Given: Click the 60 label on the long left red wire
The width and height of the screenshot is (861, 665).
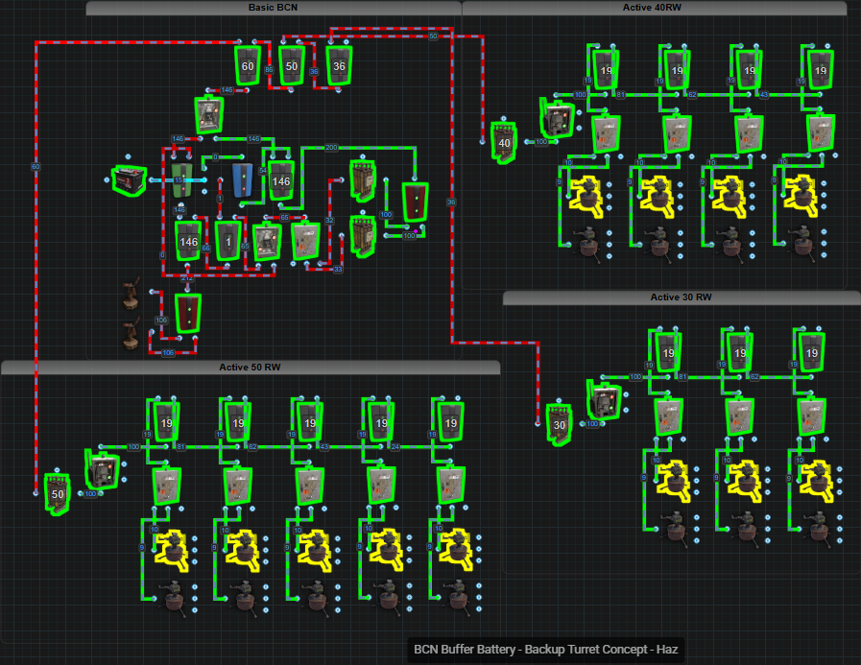Looking at the screenshot, I should (x=36, y=166).
